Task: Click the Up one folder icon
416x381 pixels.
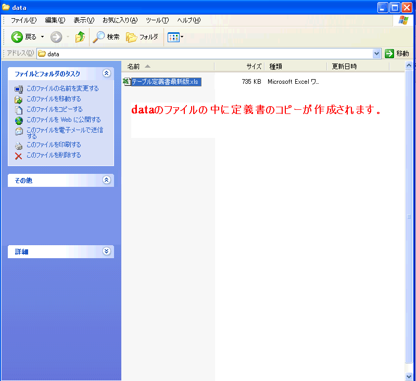Action: 80,37
